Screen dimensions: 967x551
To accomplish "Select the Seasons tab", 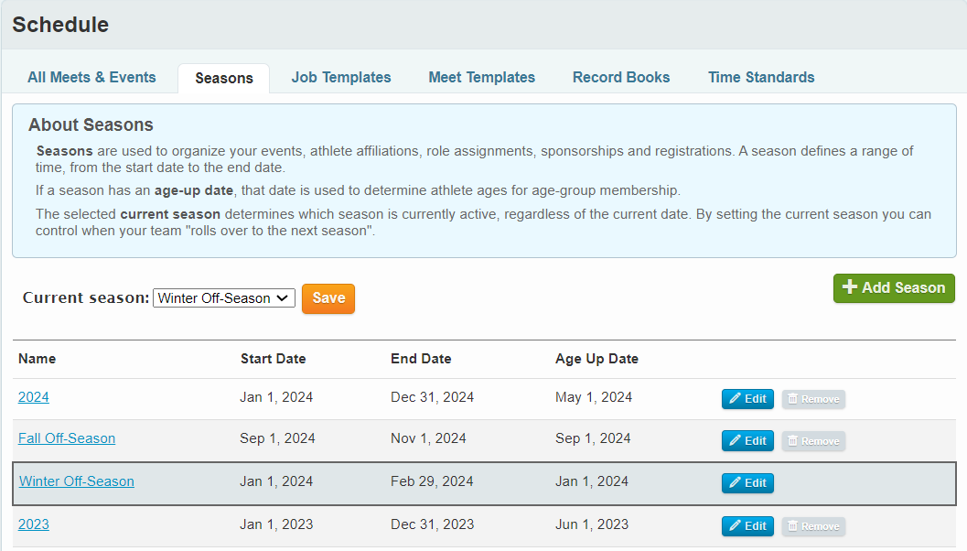I will (224, 79).
